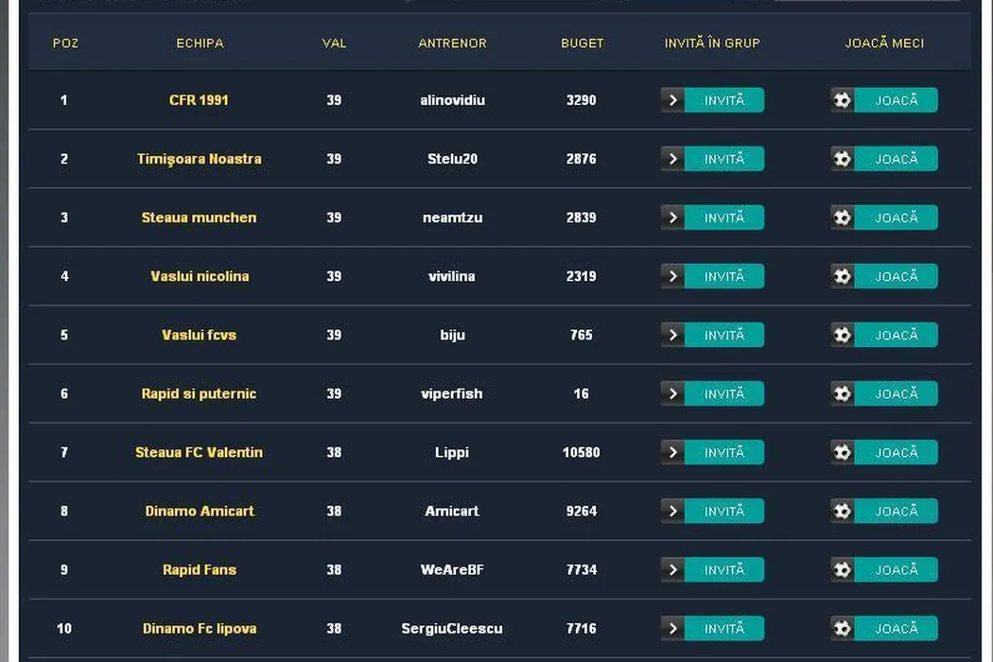993x662 pixels.
Task: Click arrow icon beside Dinamo Fc lipova invite
Action: tap(672, 628)
